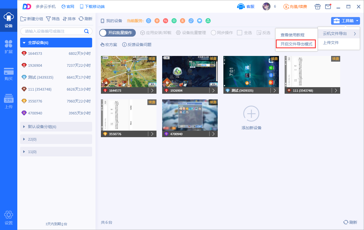Click the 充值/续费 recharge link
Image resolution: width=364 pixels, height=230 pixels.
coord(295,7)
